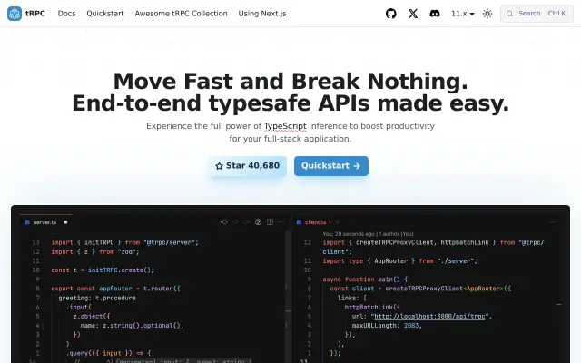Click the three-dots menu in client.ts pane
Viewport: 581px width, 363px height.
tap(553, 222)
